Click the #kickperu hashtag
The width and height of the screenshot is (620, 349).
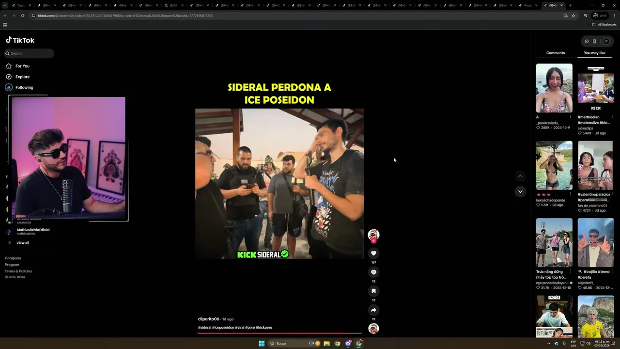click(264, 327)
